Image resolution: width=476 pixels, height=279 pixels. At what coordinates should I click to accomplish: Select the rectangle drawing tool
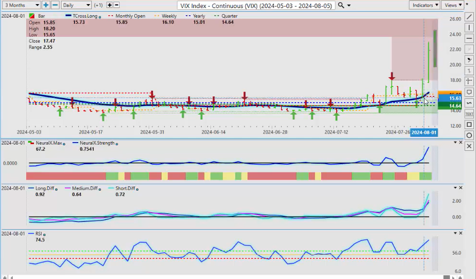(x=469, y=125)
